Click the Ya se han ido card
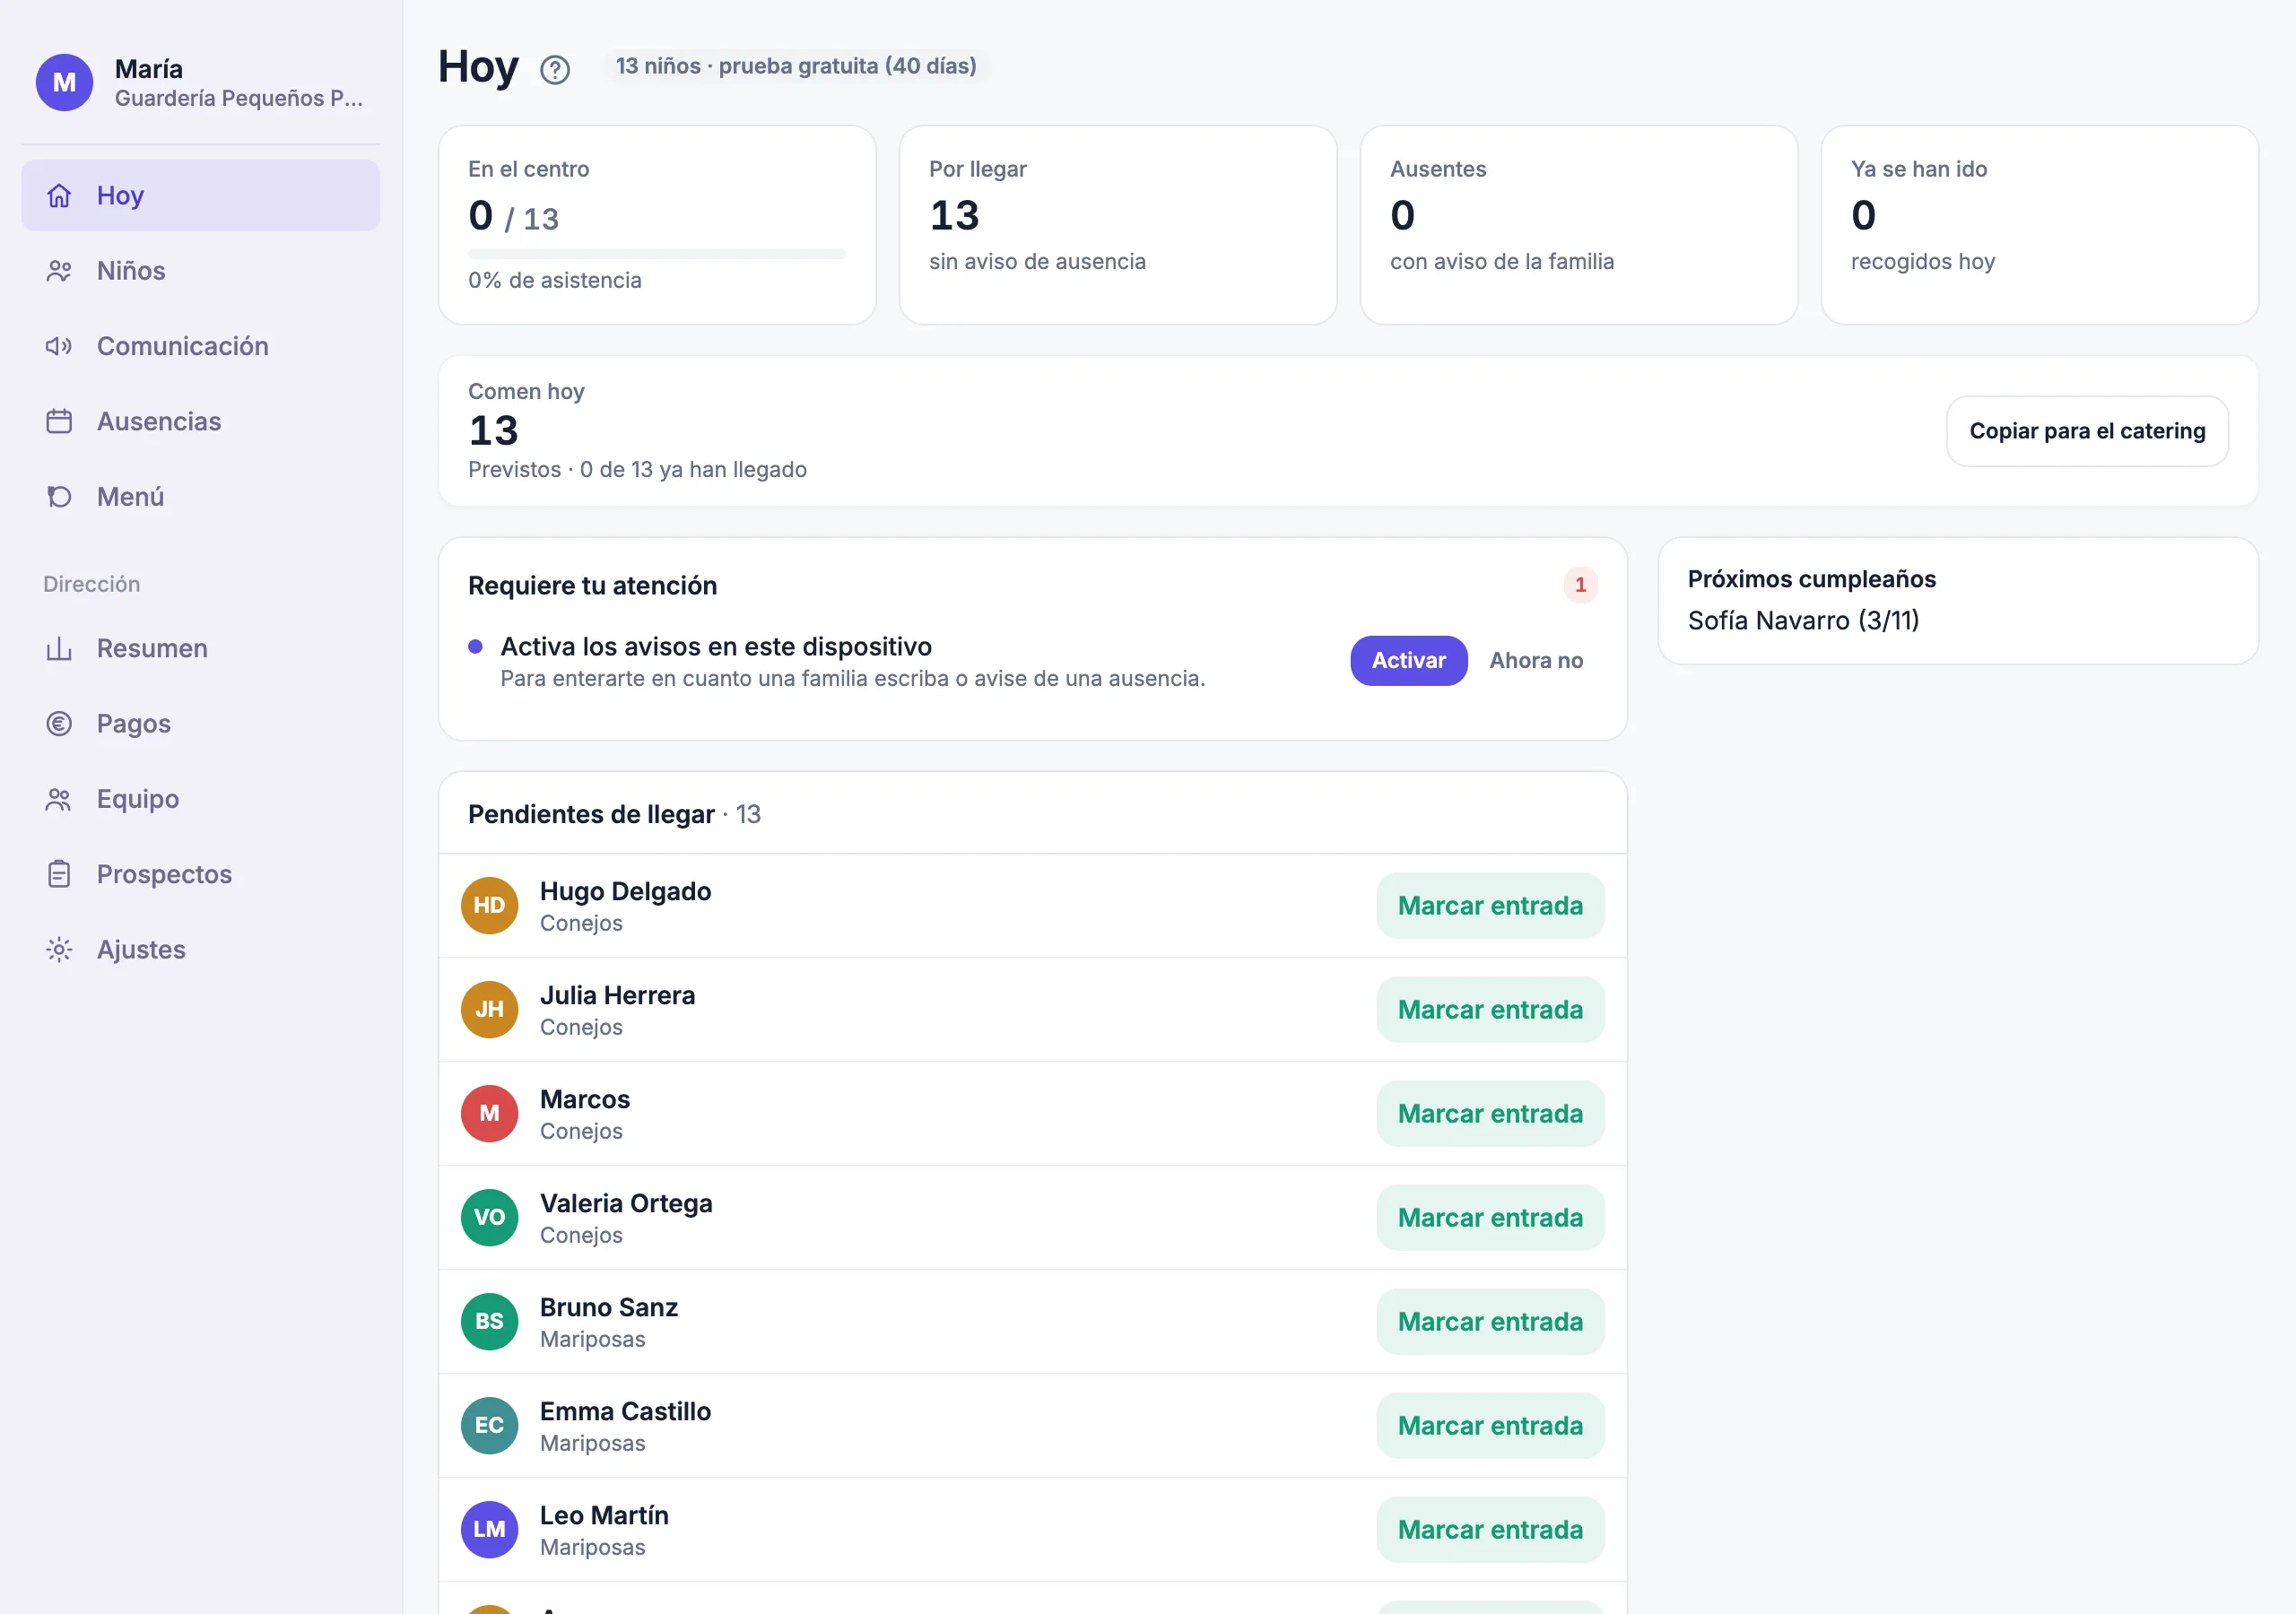The image size is (2296, 1614). point(2039,224)
